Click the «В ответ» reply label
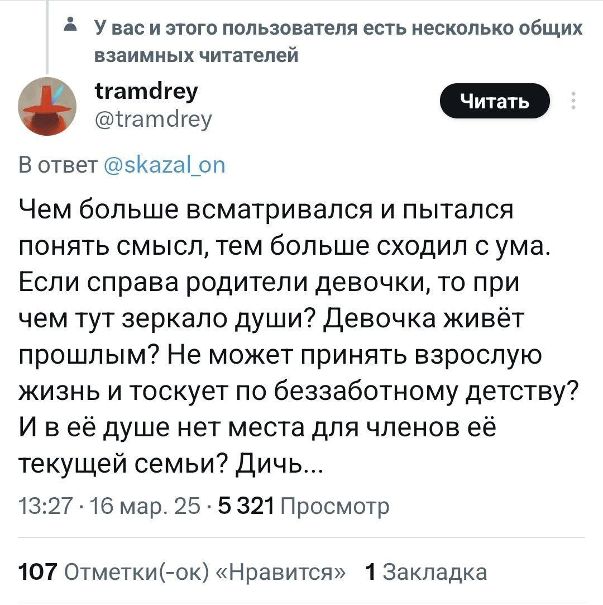Screen dimensions: 603x605 tap(58, 165)
